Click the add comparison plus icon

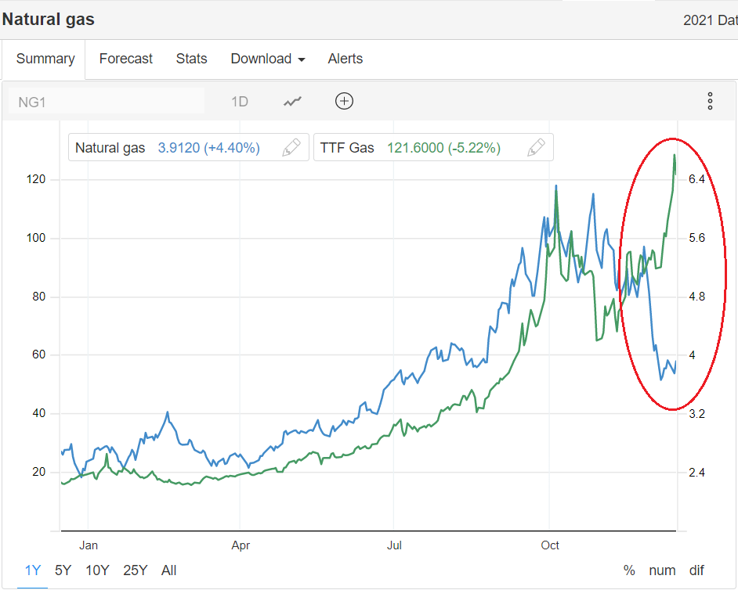pyautogui.click(x=344, y=101)
